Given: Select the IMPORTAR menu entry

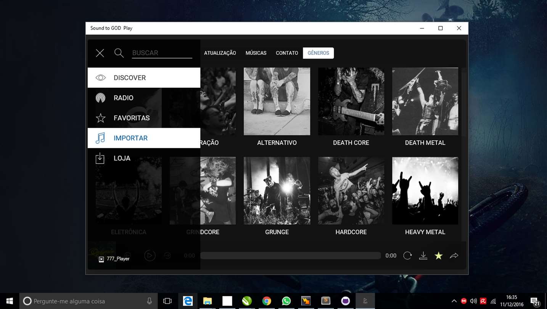Looking at the screenshot, I should (x=144, y=138).
